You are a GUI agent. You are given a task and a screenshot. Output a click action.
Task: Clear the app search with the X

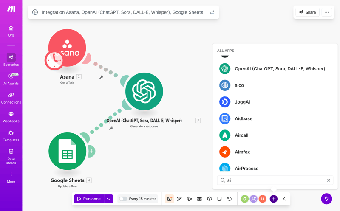[329, 180]
